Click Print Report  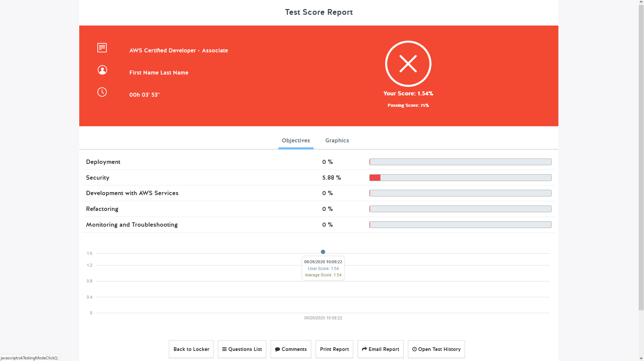pyautogui.click(x=334, y=349)
